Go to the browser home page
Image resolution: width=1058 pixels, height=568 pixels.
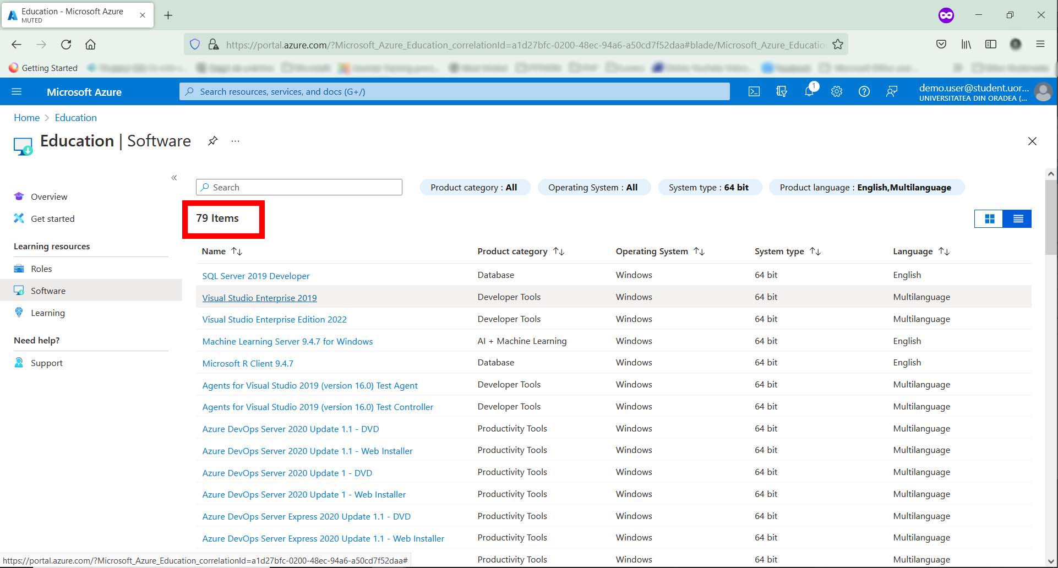point(90,45)
